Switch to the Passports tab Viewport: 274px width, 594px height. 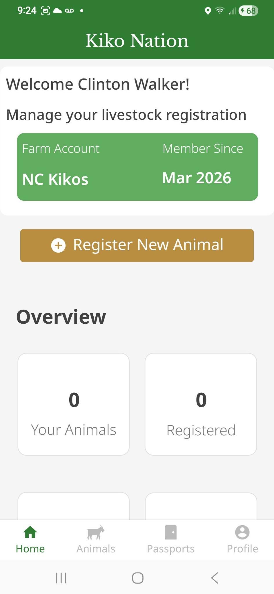[x=171, y=540]
